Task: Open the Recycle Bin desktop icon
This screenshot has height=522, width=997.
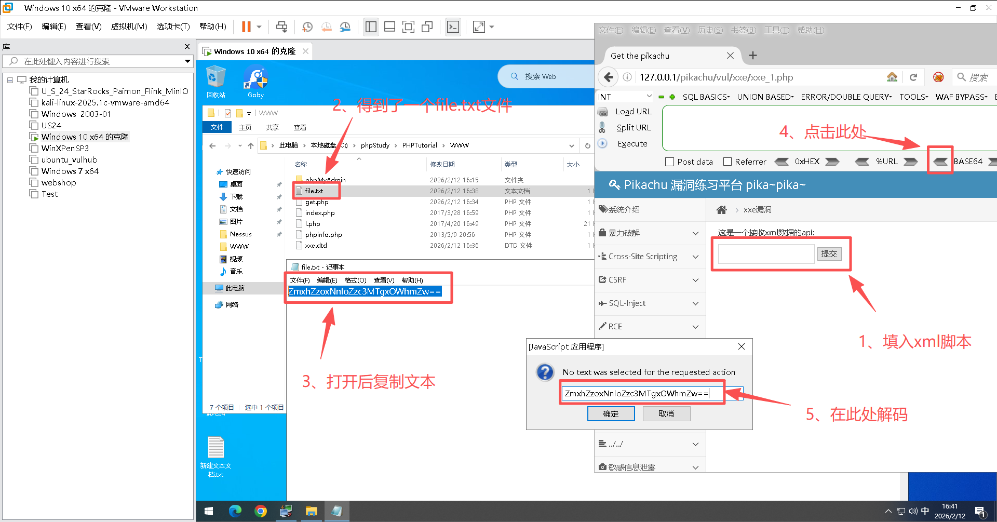Action: [x=216, y=82]
